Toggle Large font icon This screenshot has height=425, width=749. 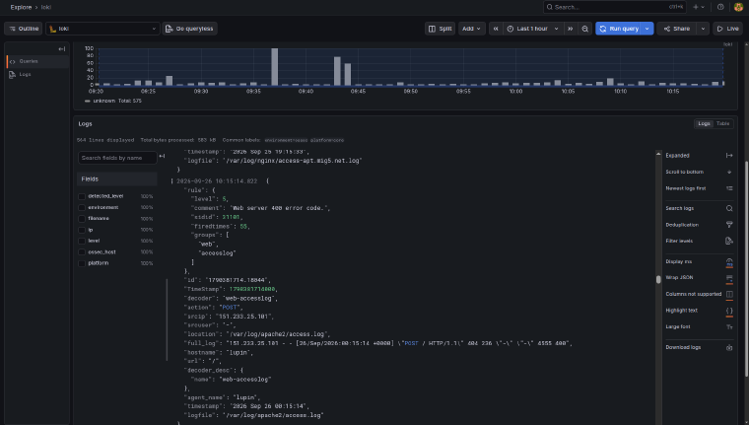[729, 327]
